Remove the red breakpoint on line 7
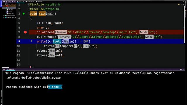This screenshot has height=105, width=187. [x=25, y=32]
